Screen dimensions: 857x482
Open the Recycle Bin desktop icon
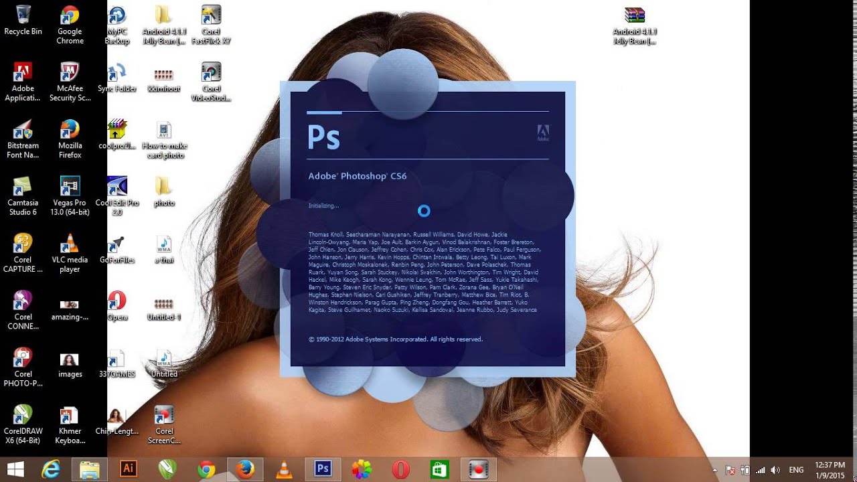[23, 21]
